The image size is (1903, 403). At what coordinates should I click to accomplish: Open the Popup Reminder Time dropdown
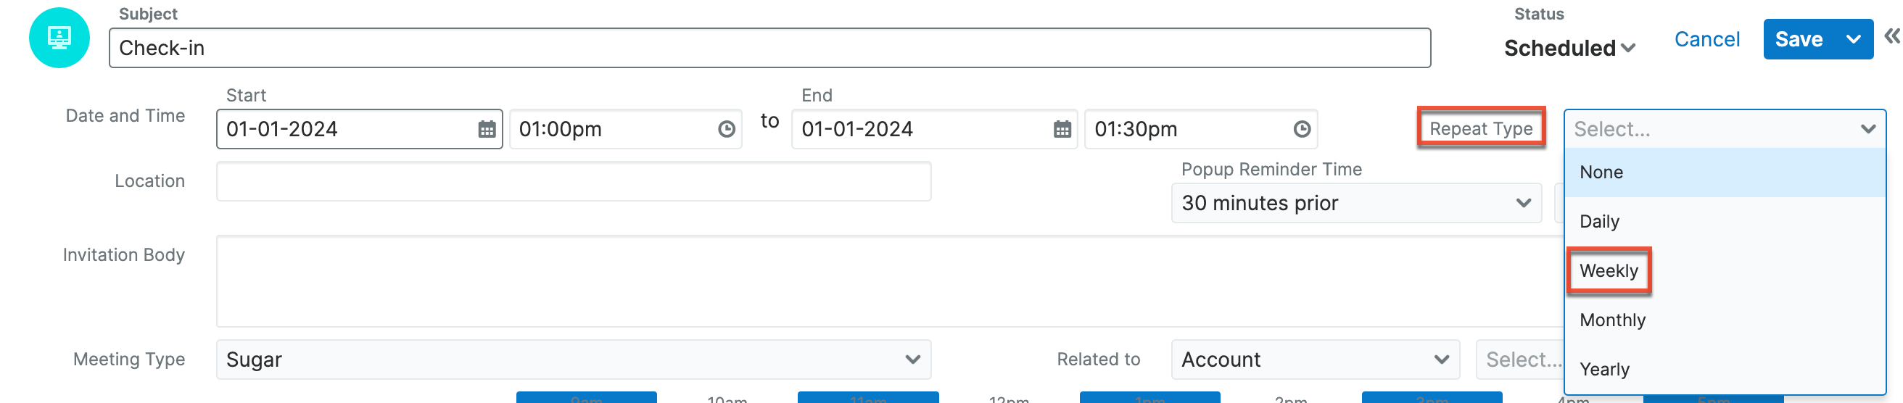[x=1355, y=203]
